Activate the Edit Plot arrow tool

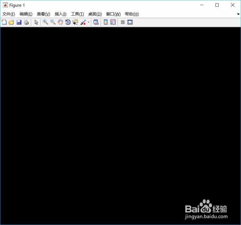(x=36, y=22)
